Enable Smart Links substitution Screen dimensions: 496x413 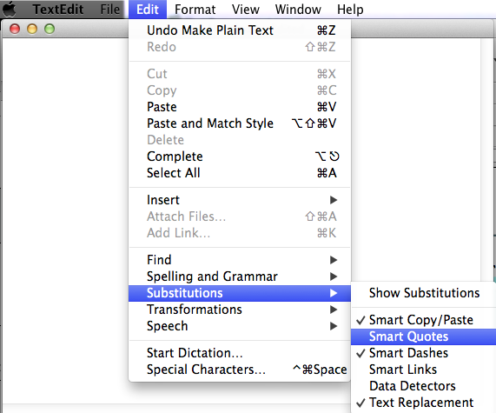pos(423,370)
